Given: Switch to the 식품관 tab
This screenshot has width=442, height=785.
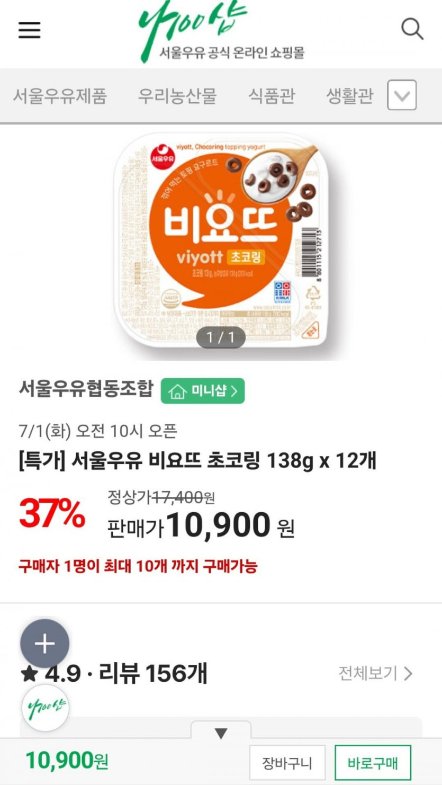Looking at the screenshot, I should 272,96.
